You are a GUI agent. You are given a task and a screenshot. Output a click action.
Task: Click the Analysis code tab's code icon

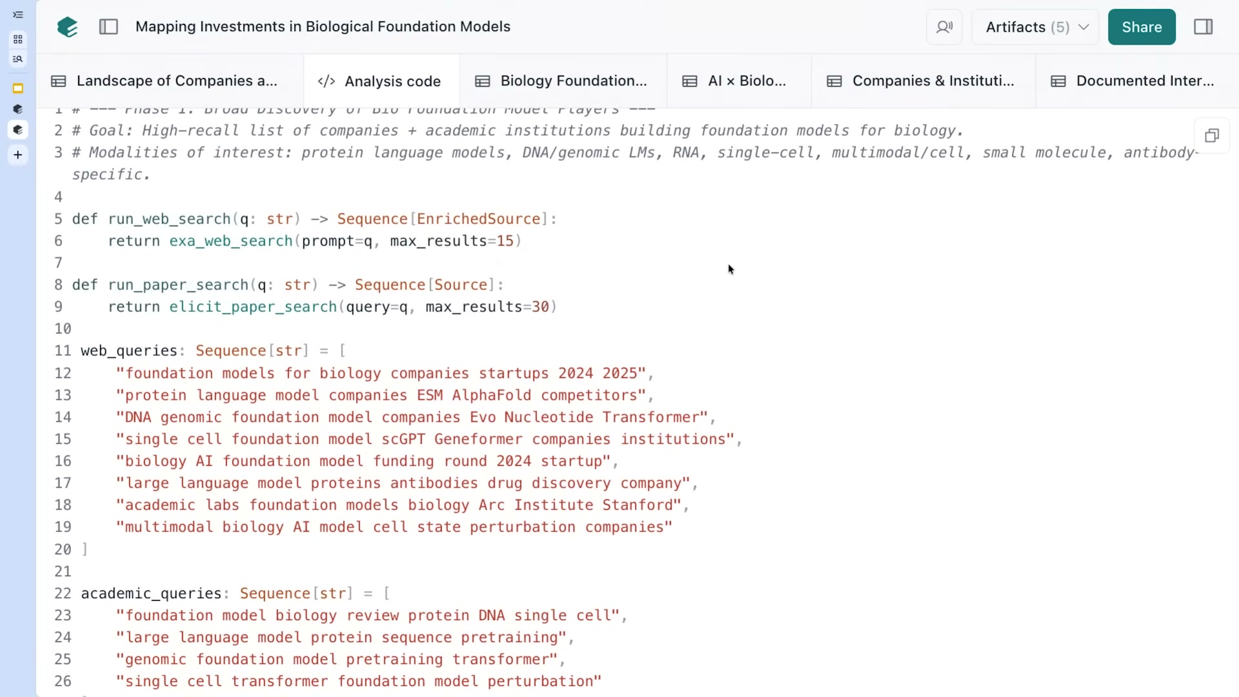point(327,81)
